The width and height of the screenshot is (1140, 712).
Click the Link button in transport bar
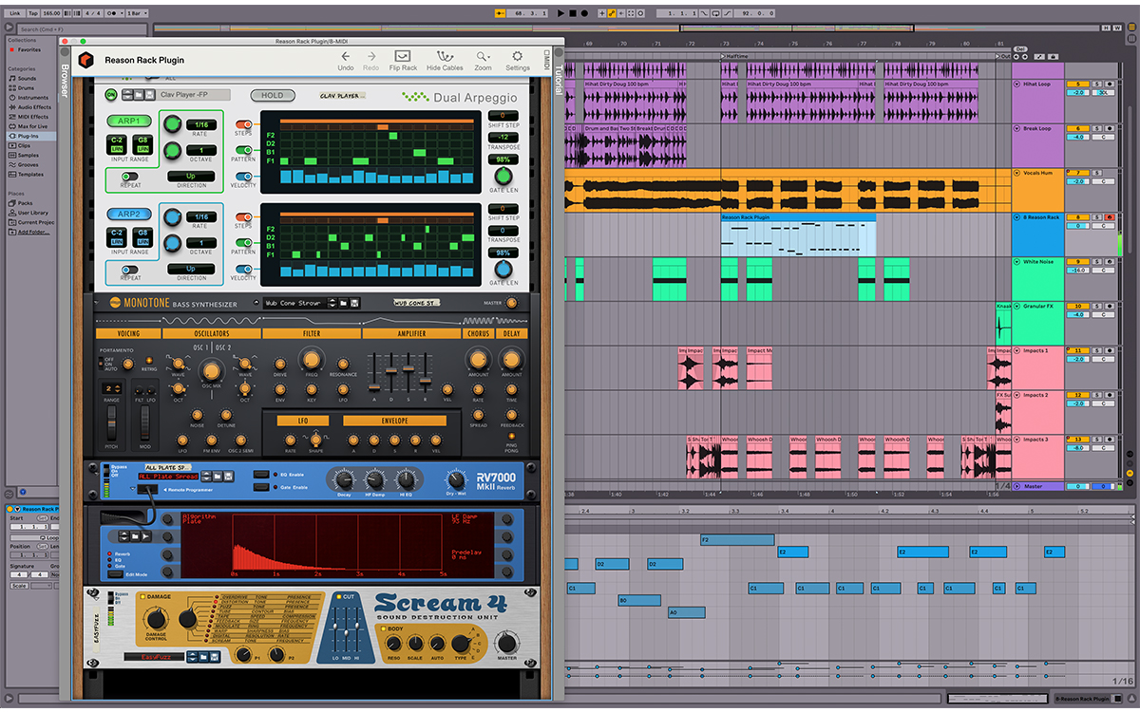(15, 13)
